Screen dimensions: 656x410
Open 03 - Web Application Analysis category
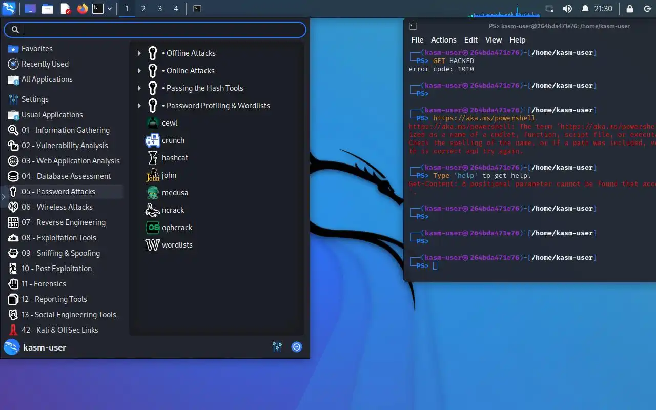pos(65,161)
